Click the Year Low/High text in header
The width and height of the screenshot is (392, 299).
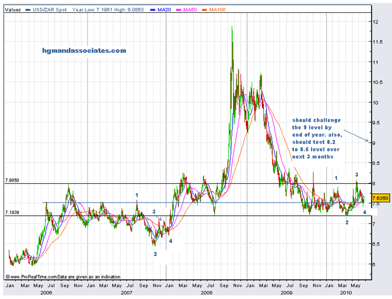pos(101,9)
